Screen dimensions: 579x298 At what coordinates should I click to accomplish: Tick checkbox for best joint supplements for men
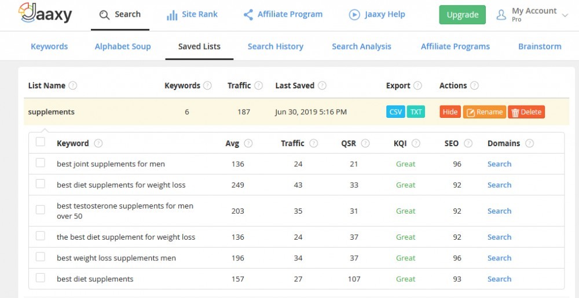pyautogui.click(x=41, y=163)
